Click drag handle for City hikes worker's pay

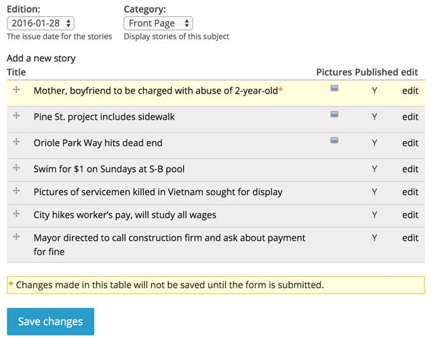(16, 214)
